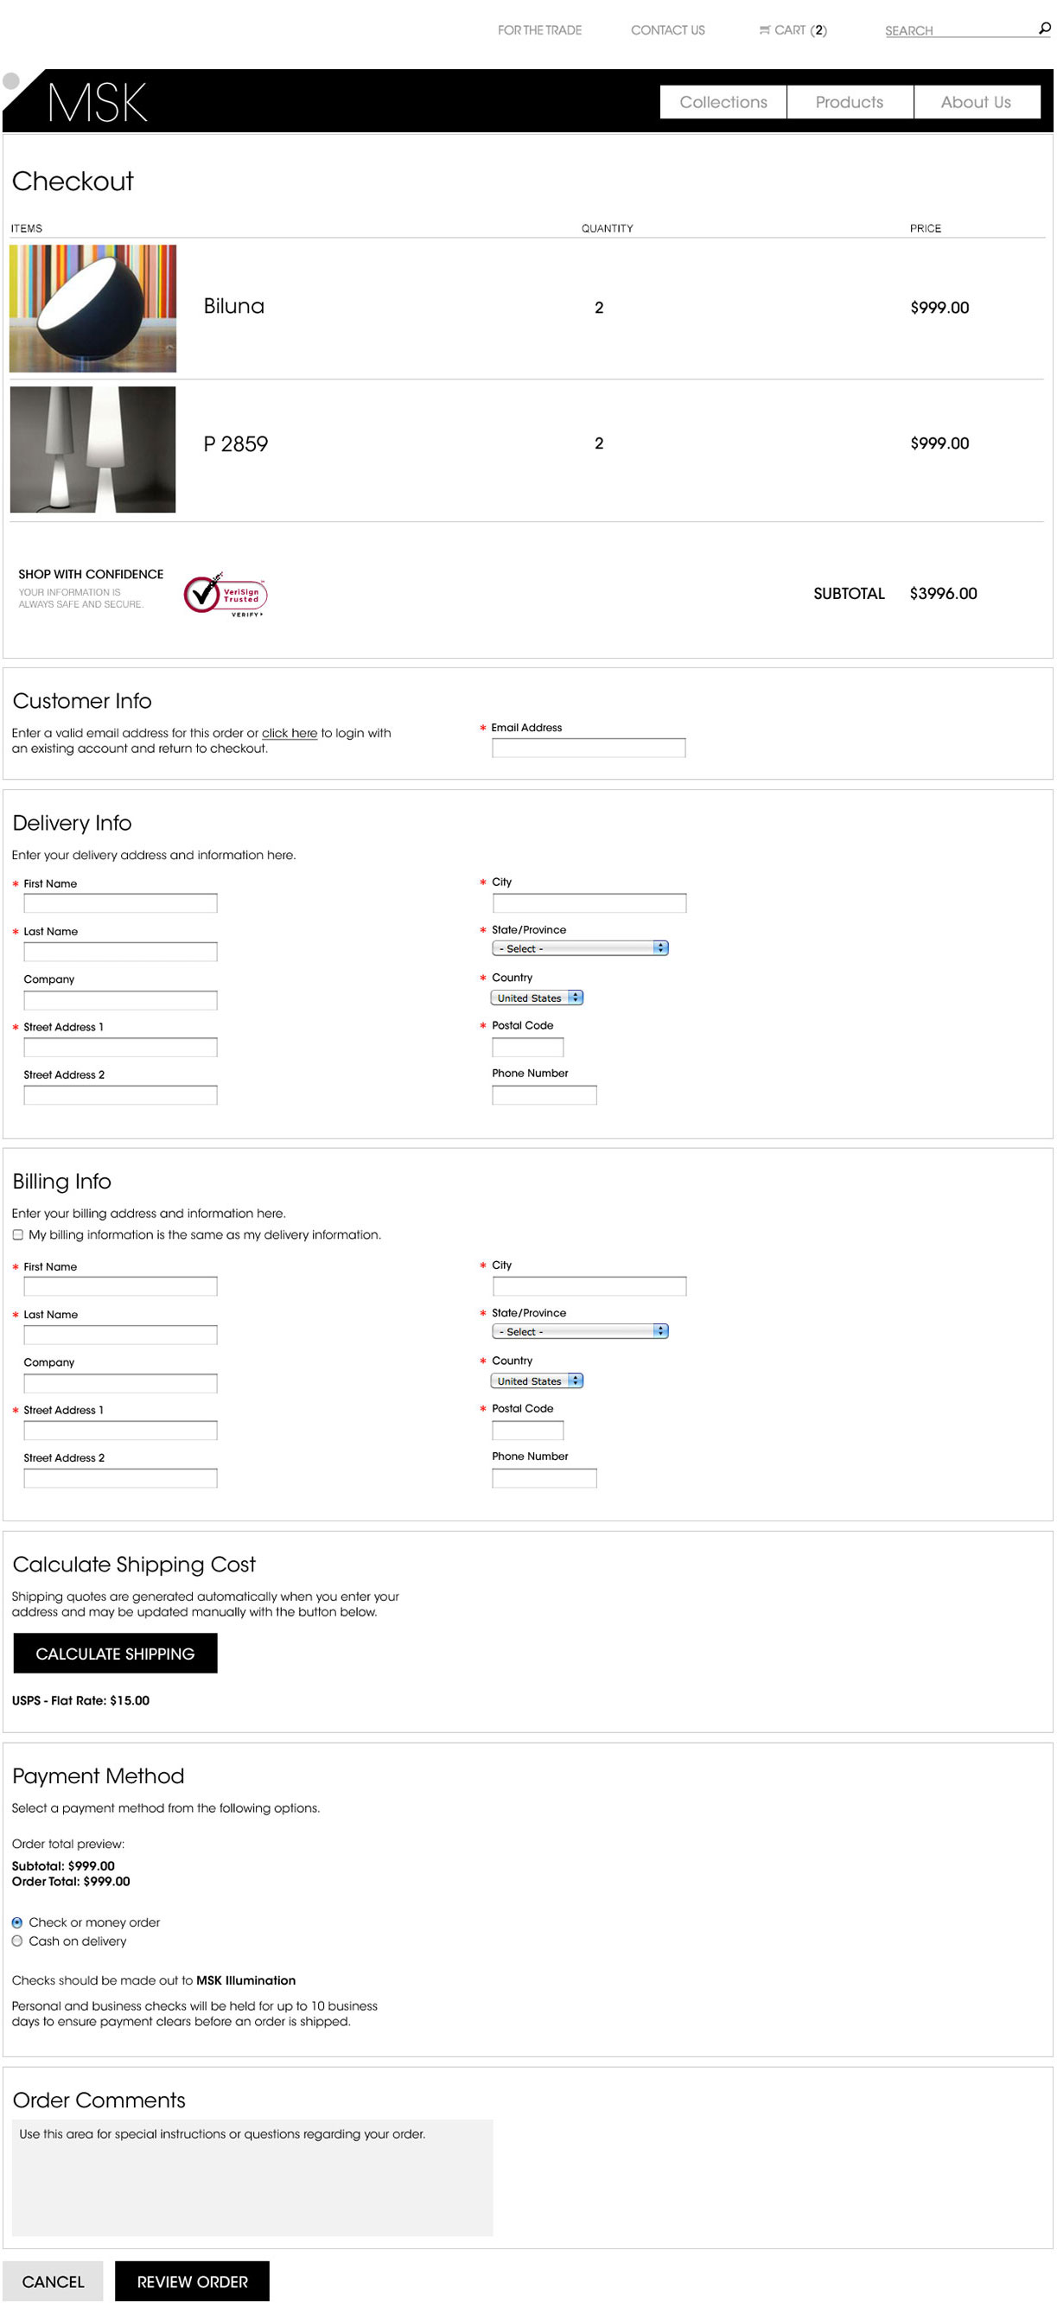Click the MSK logo
The width and height of the screenshot is (1057, 2314).
[x=97, y=102]
